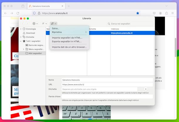
Task: Click the browser forward button
Action: (12, 13)
